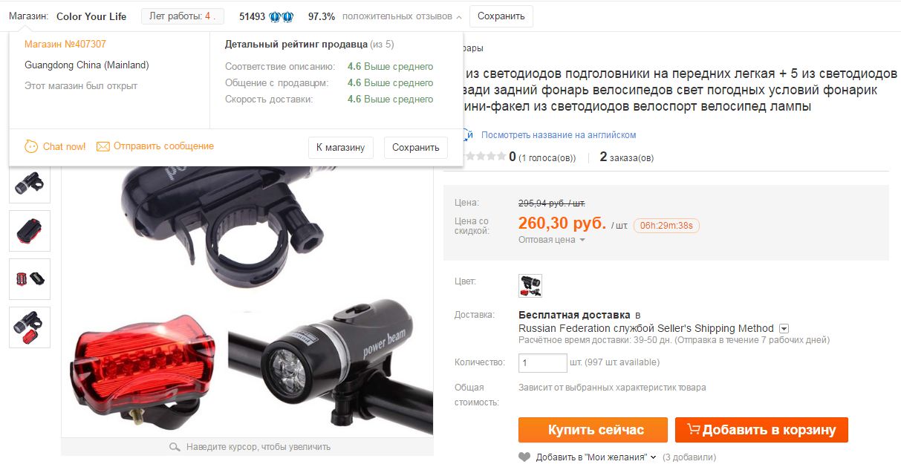Select the red tail light thumbnail

pyautogui.click(x=30, y=231)
